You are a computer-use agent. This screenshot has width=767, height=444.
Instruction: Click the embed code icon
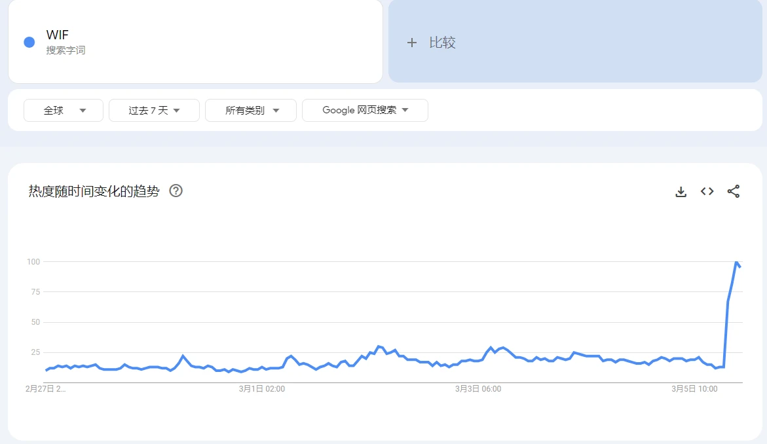(x=707, y=191)
